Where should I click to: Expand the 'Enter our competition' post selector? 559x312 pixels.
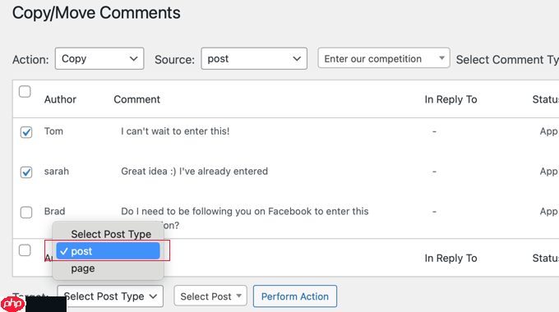pos(384,58)
